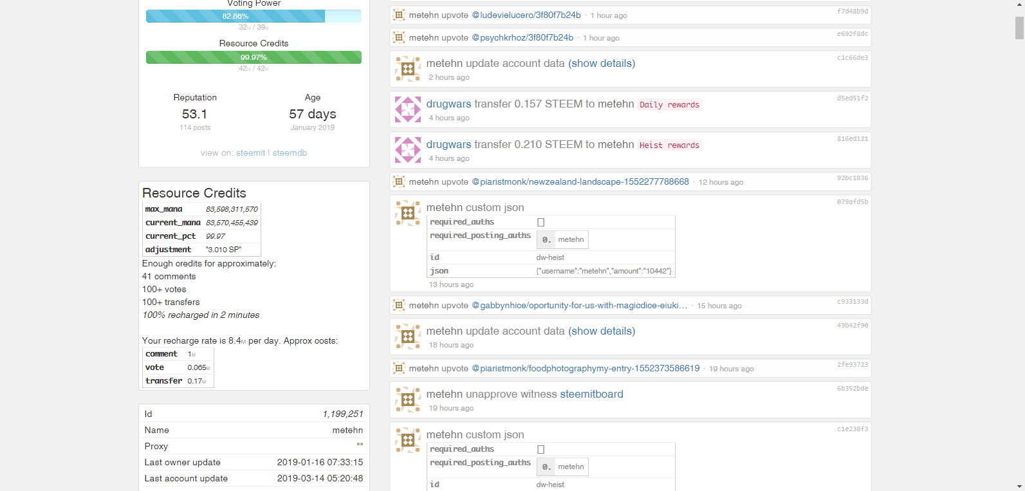This screenshot has width=1025, height=491.
Task: Select the transfer cost value 0.17M
Action: click(x=197, y=381)
